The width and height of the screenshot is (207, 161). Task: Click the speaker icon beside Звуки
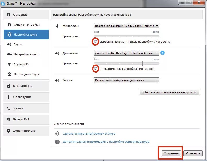pos(9,44)
